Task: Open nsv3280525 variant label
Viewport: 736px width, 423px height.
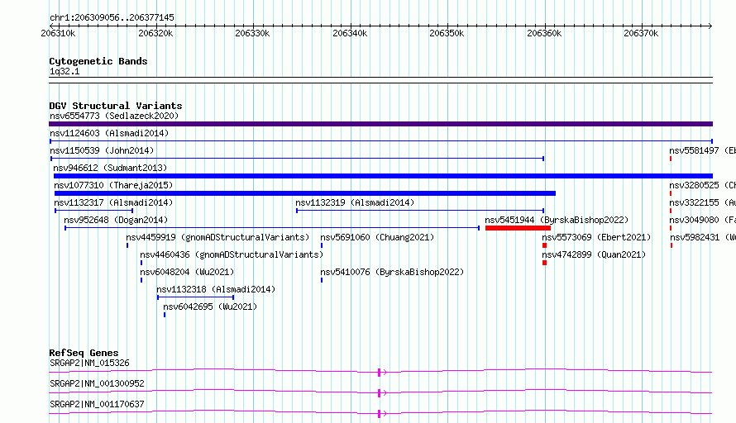Action: click(702, 185)
